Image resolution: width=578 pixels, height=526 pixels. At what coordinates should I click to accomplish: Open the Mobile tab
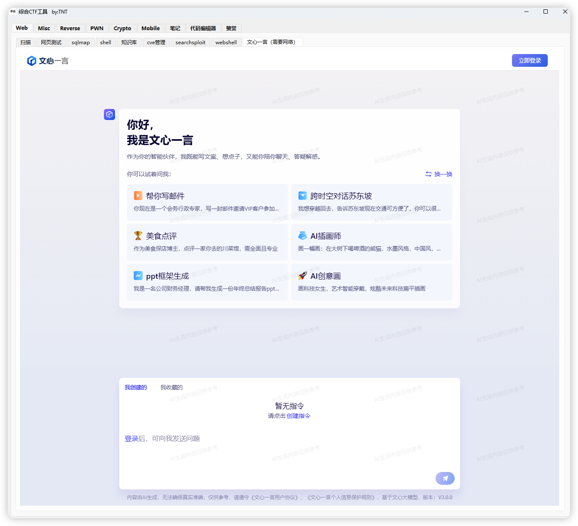[x=150, y=28]
